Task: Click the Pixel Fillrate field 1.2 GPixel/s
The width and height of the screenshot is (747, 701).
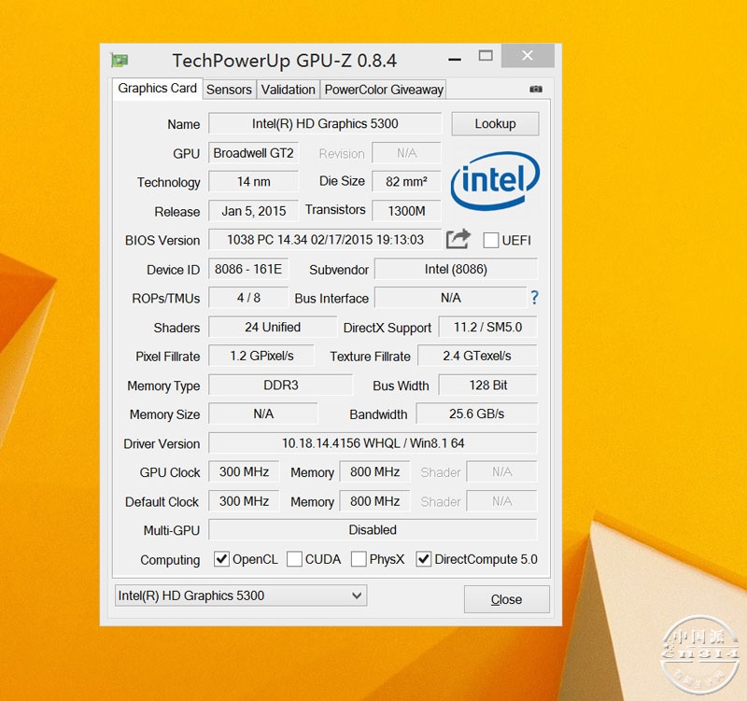Action: (261, 356)
